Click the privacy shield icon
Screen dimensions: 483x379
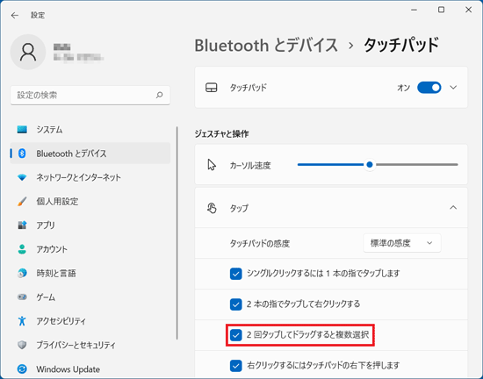(x=22, y=345)
